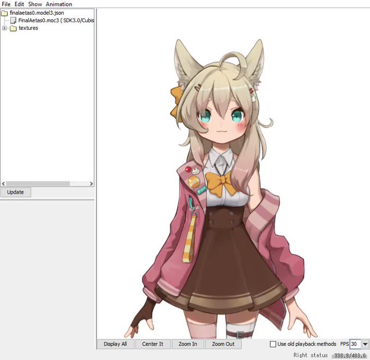Select the textures label in tree

pos(28,28)
